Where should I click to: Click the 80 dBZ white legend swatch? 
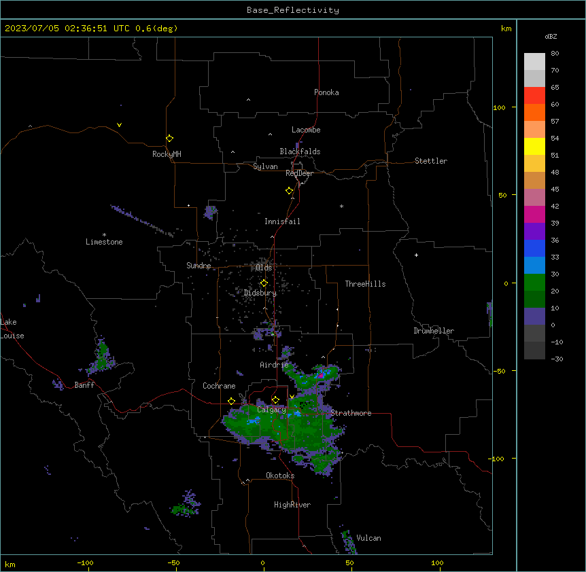[534, 61]
